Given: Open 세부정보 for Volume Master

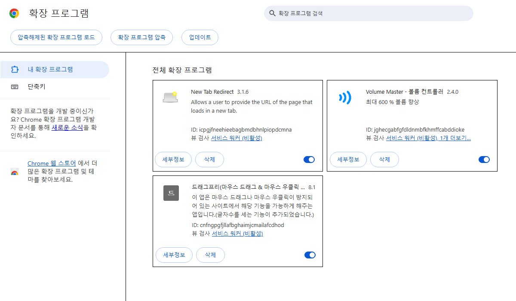Looking at the screenshot, I should tap(348, 160).
